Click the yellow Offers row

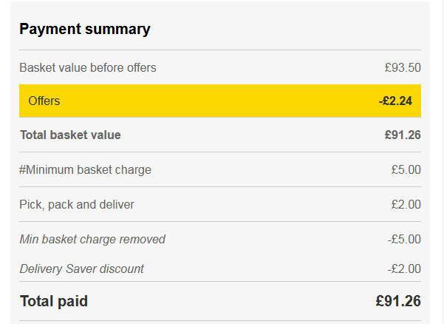click(220, 101)
